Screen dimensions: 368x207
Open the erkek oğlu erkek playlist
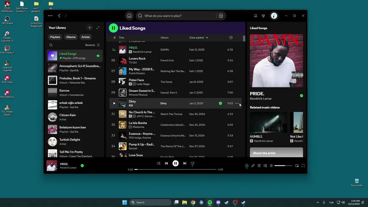[x=74, y=105]
